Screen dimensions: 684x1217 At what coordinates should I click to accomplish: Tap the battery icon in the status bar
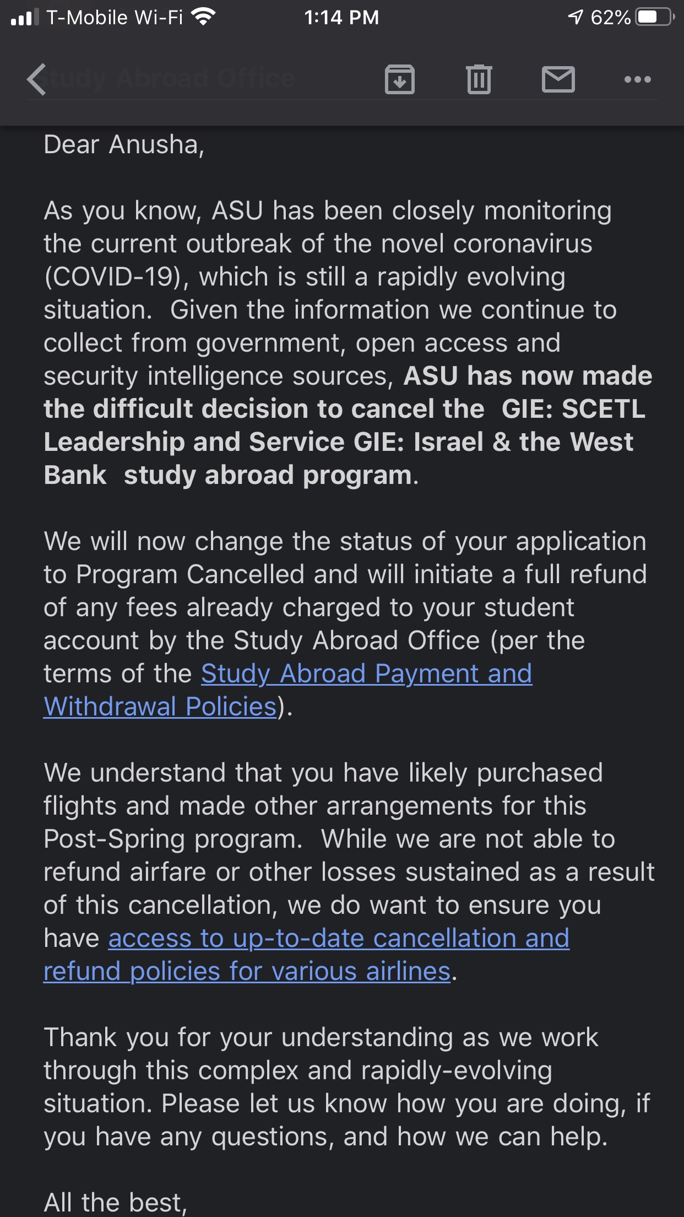point(655,18)
